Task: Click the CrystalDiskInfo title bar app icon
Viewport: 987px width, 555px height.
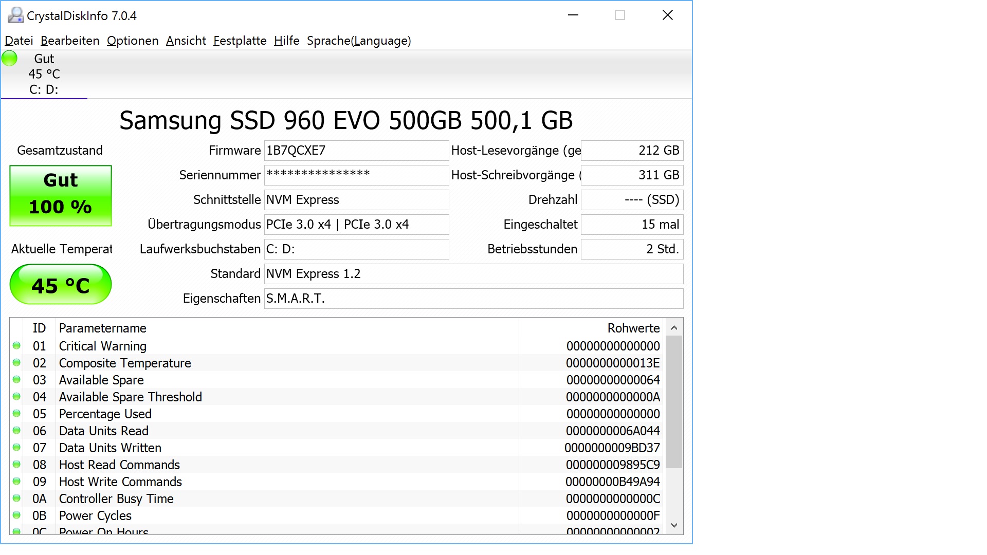Action: pyautogui.click(x=15, y=15)
